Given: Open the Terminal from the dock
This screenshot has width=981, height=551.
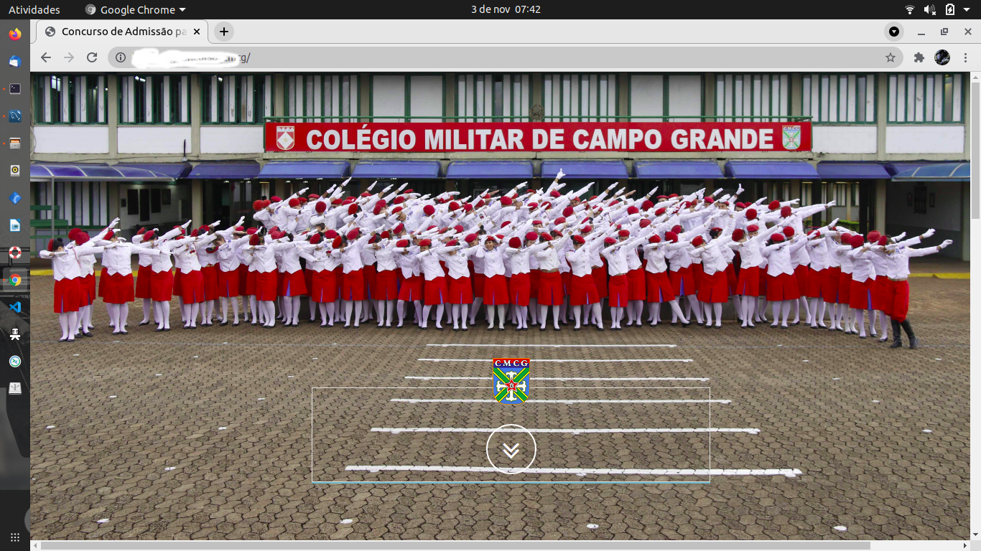Looking at the screenshot, I should pos(14,88).
